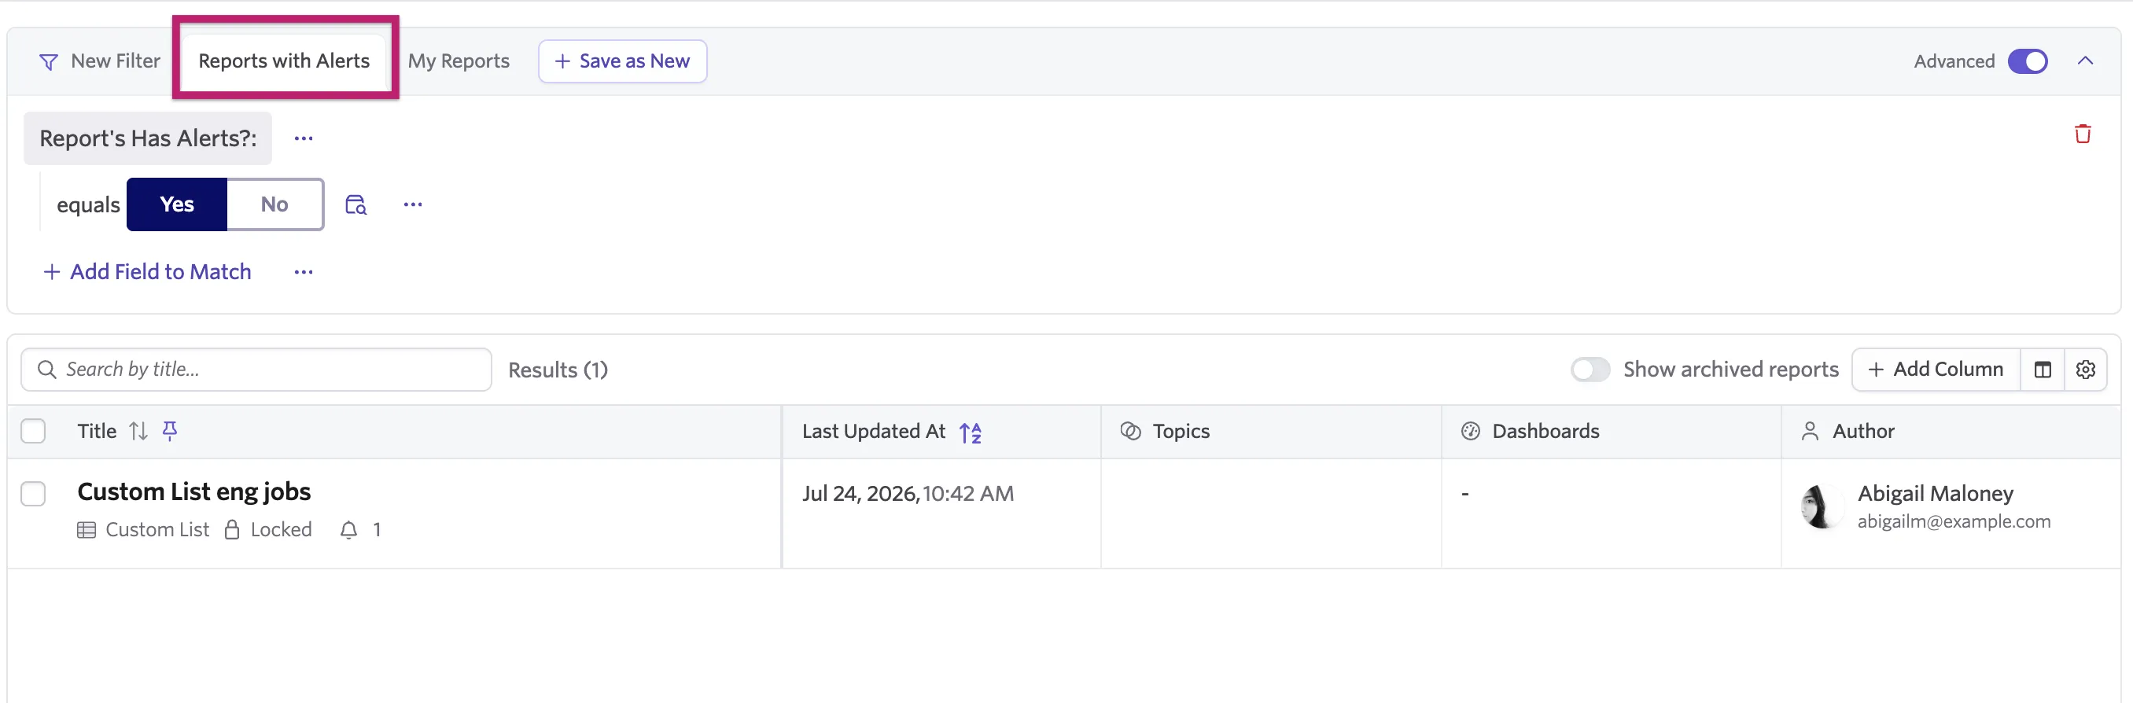Open the value lookup icon beside Yes/No

coord(356,204)
